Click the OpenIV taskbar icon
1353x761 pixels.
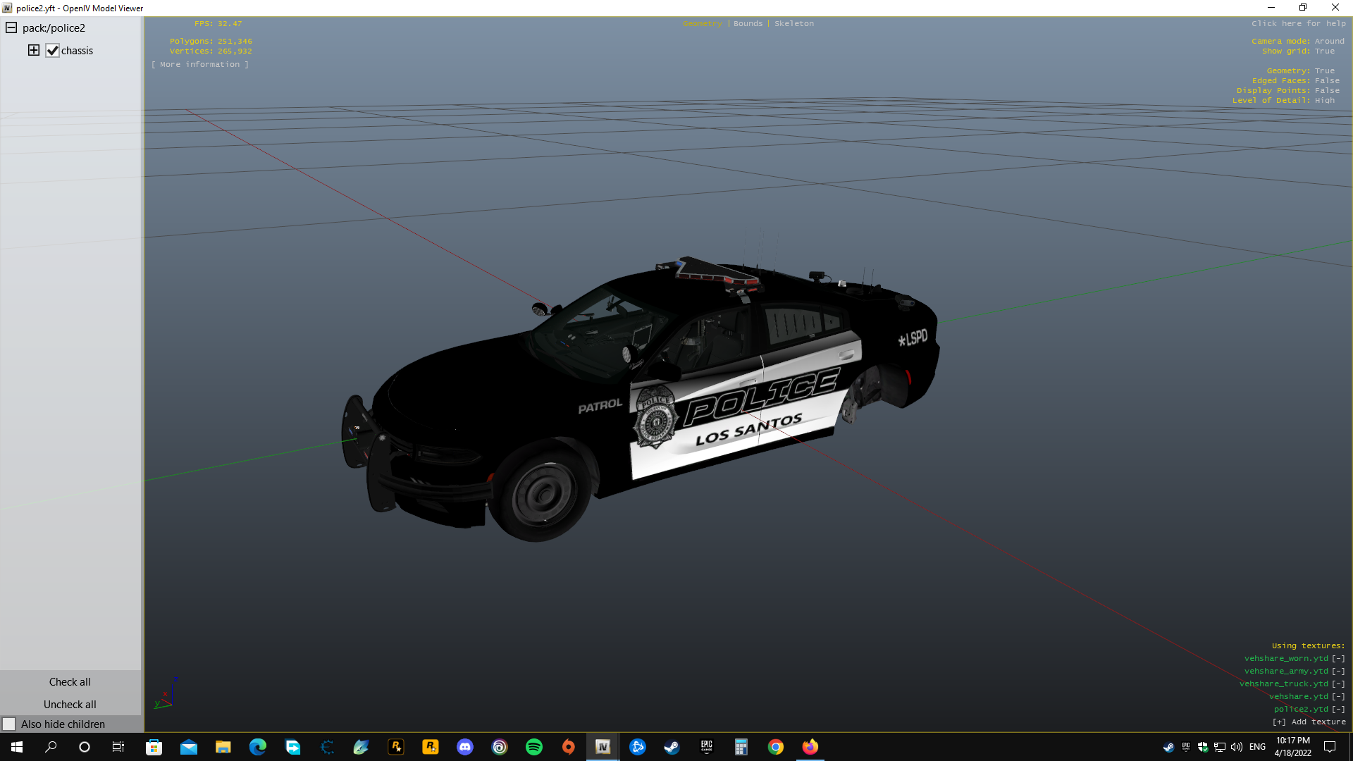(603, 747)
